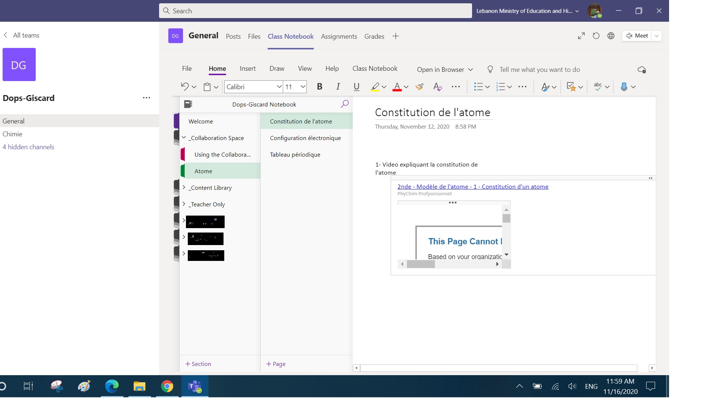Toggle Bold formatting
The width and height of the screenshot is (707, 398).
tap(319, 87)
